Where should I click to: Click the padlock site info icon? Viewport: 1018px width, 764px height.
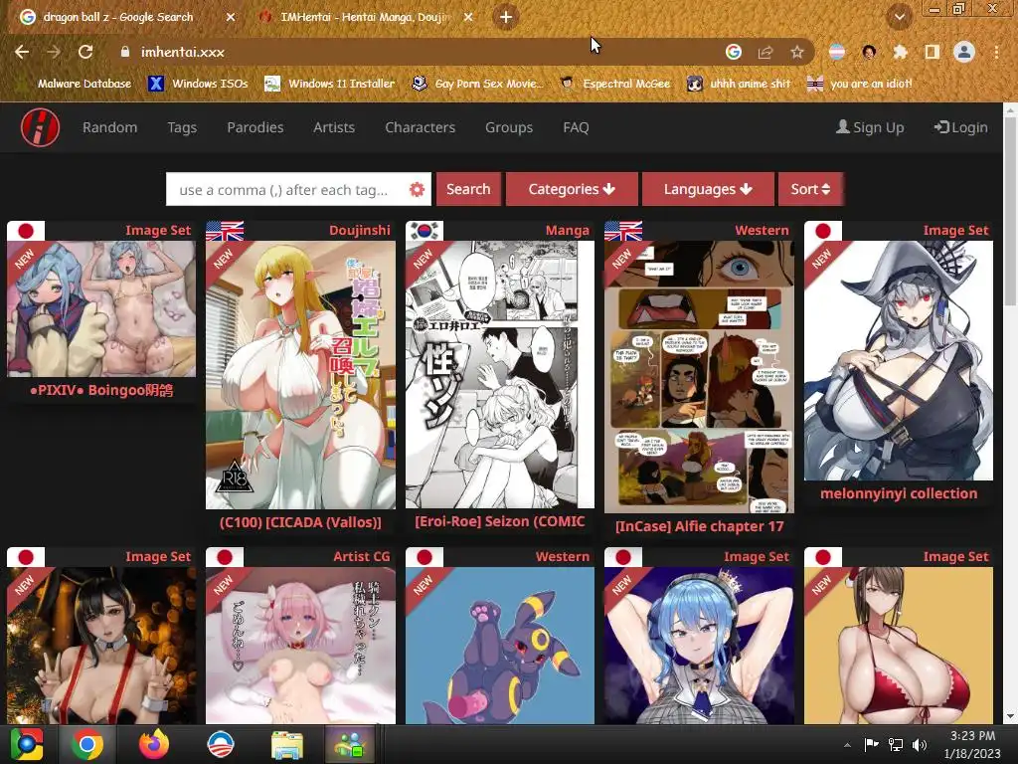(x=125, y=52)
